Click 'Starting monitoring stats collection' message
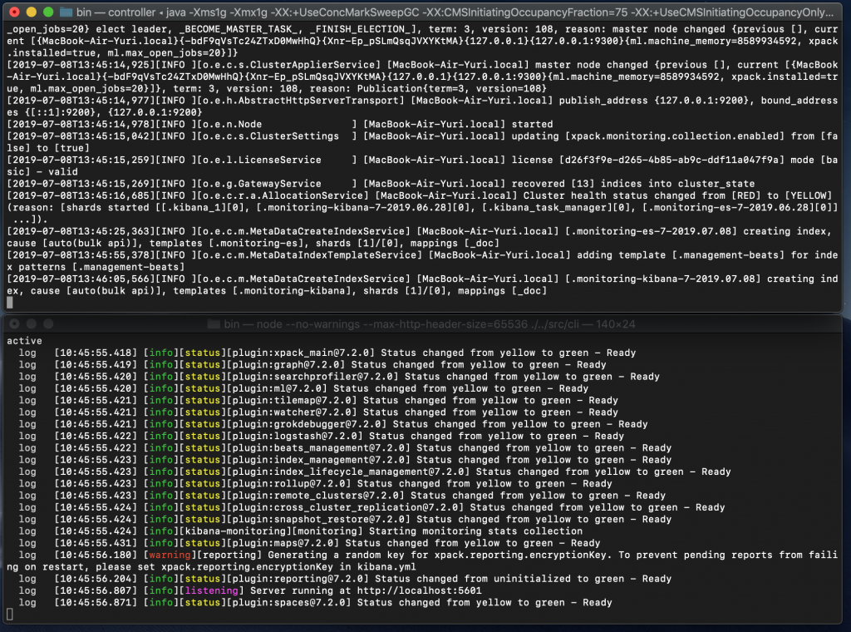 point(475,531)
